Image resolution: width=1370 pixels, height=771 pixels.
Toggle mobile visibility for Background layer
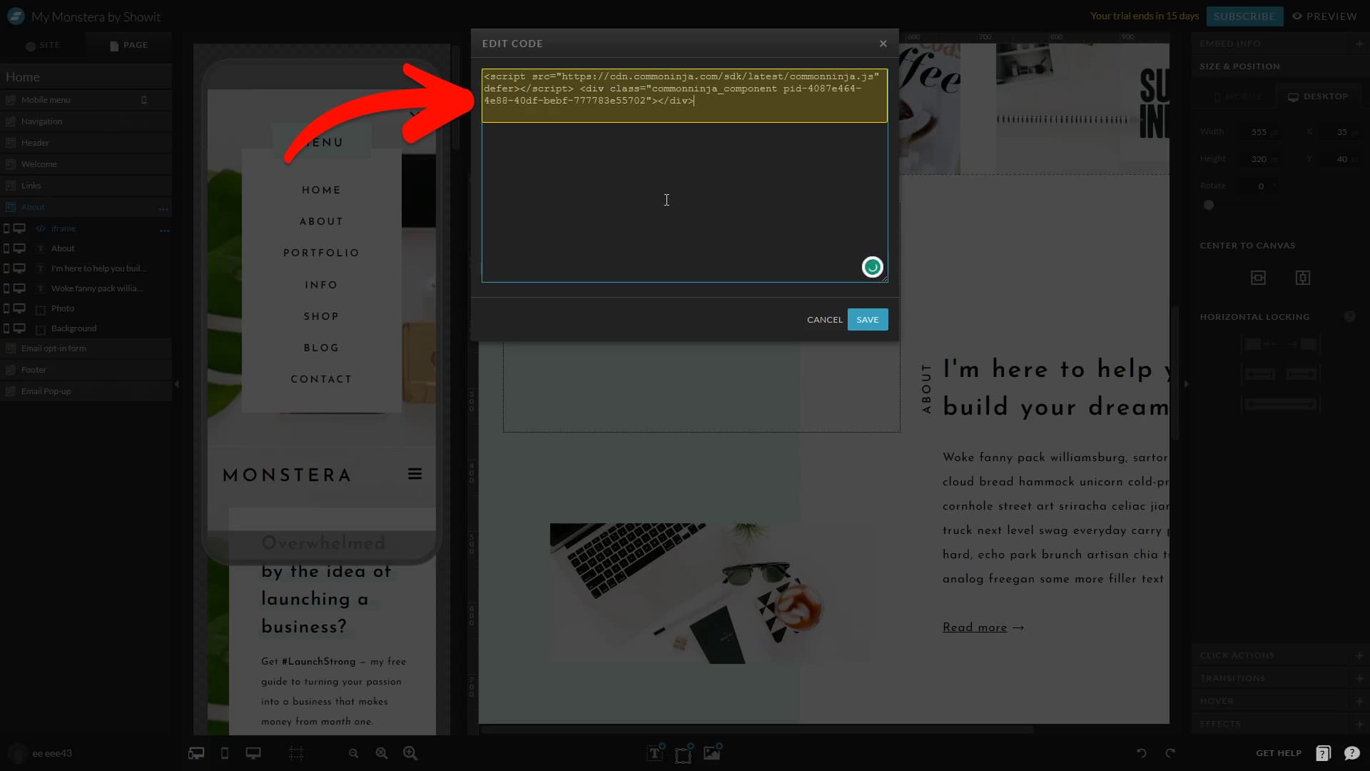(6, 328)
